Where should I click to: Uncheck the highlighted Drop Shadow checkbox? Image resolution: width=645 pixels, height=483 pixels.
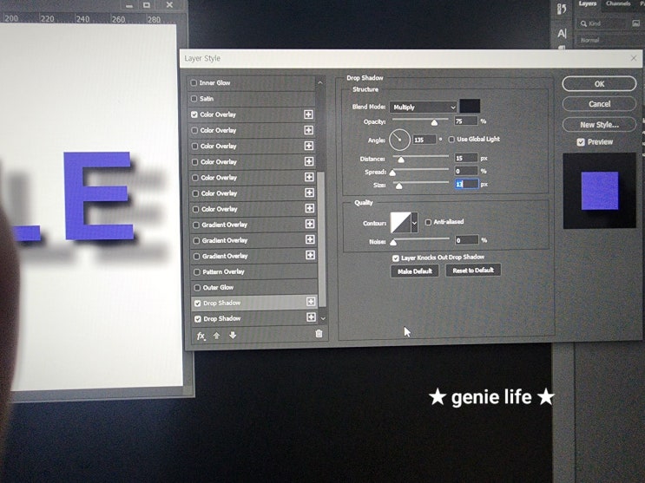point(198,304)
